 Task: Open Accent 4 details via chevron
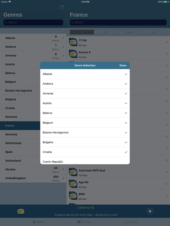[x=167, y=54]
